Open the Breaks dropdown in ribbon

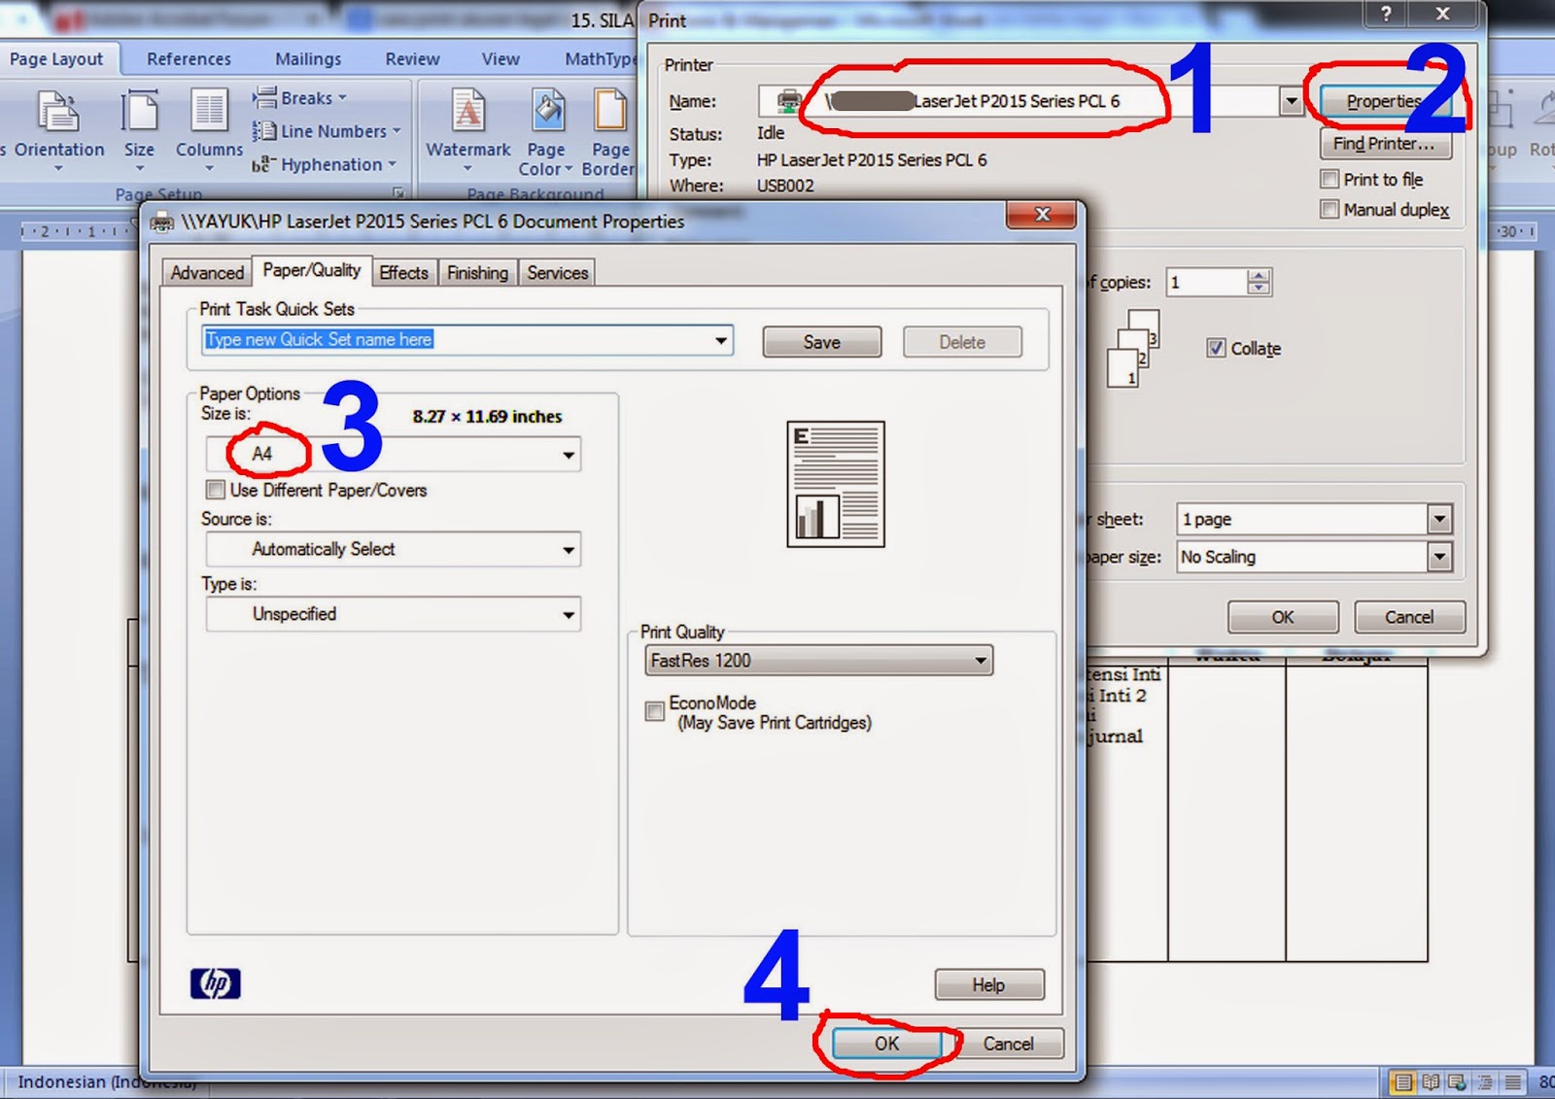299,98
